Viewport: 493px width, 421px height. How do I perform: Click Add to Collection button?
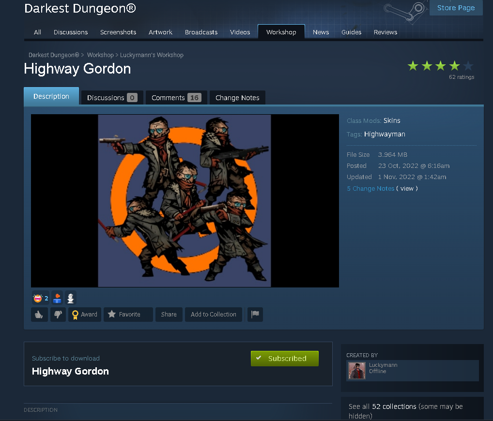pyautogui.click(x=214, y=314)
